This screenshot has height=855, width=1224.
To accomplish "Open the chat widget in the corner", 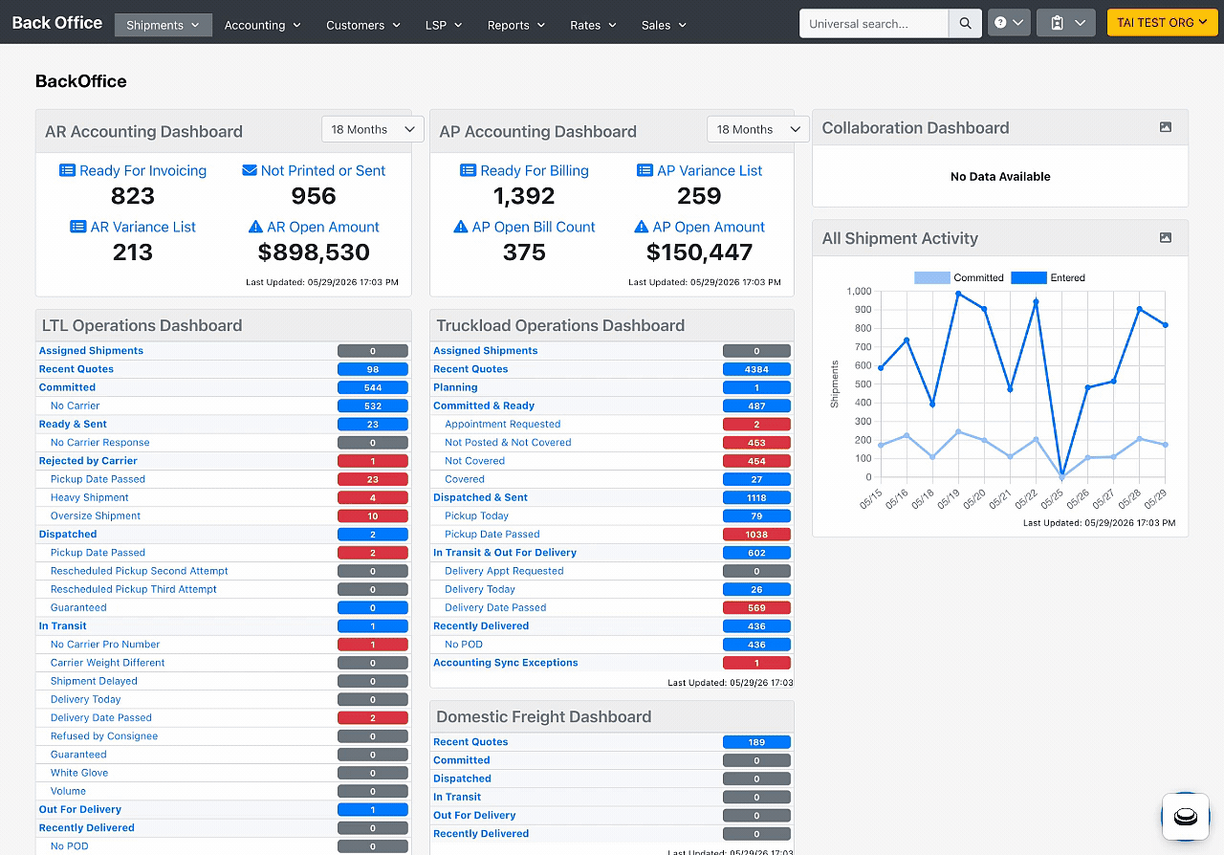I will click(x=1186, y=817).
